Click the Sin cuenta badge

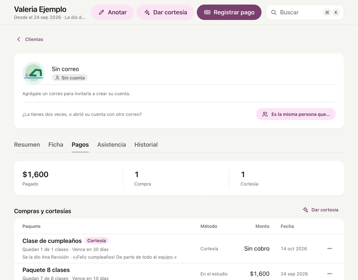[x=70, y=78]
